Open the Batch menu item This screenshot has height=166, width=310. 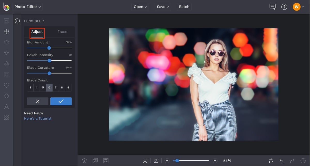click(x=184, y=7)
